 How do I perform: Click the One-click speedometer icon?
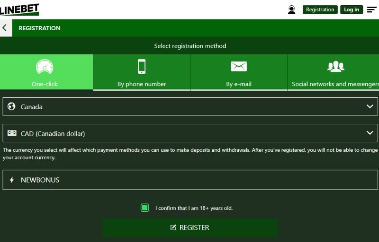(x=45, y=67)
